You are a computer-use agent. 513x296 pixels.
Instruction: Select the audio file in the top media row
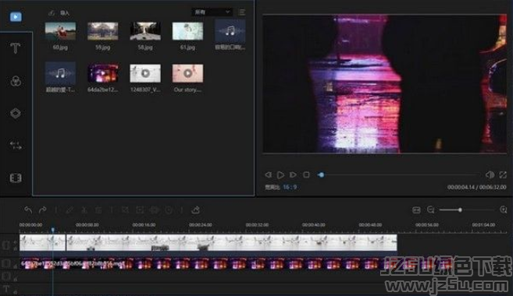coord(230,31)
